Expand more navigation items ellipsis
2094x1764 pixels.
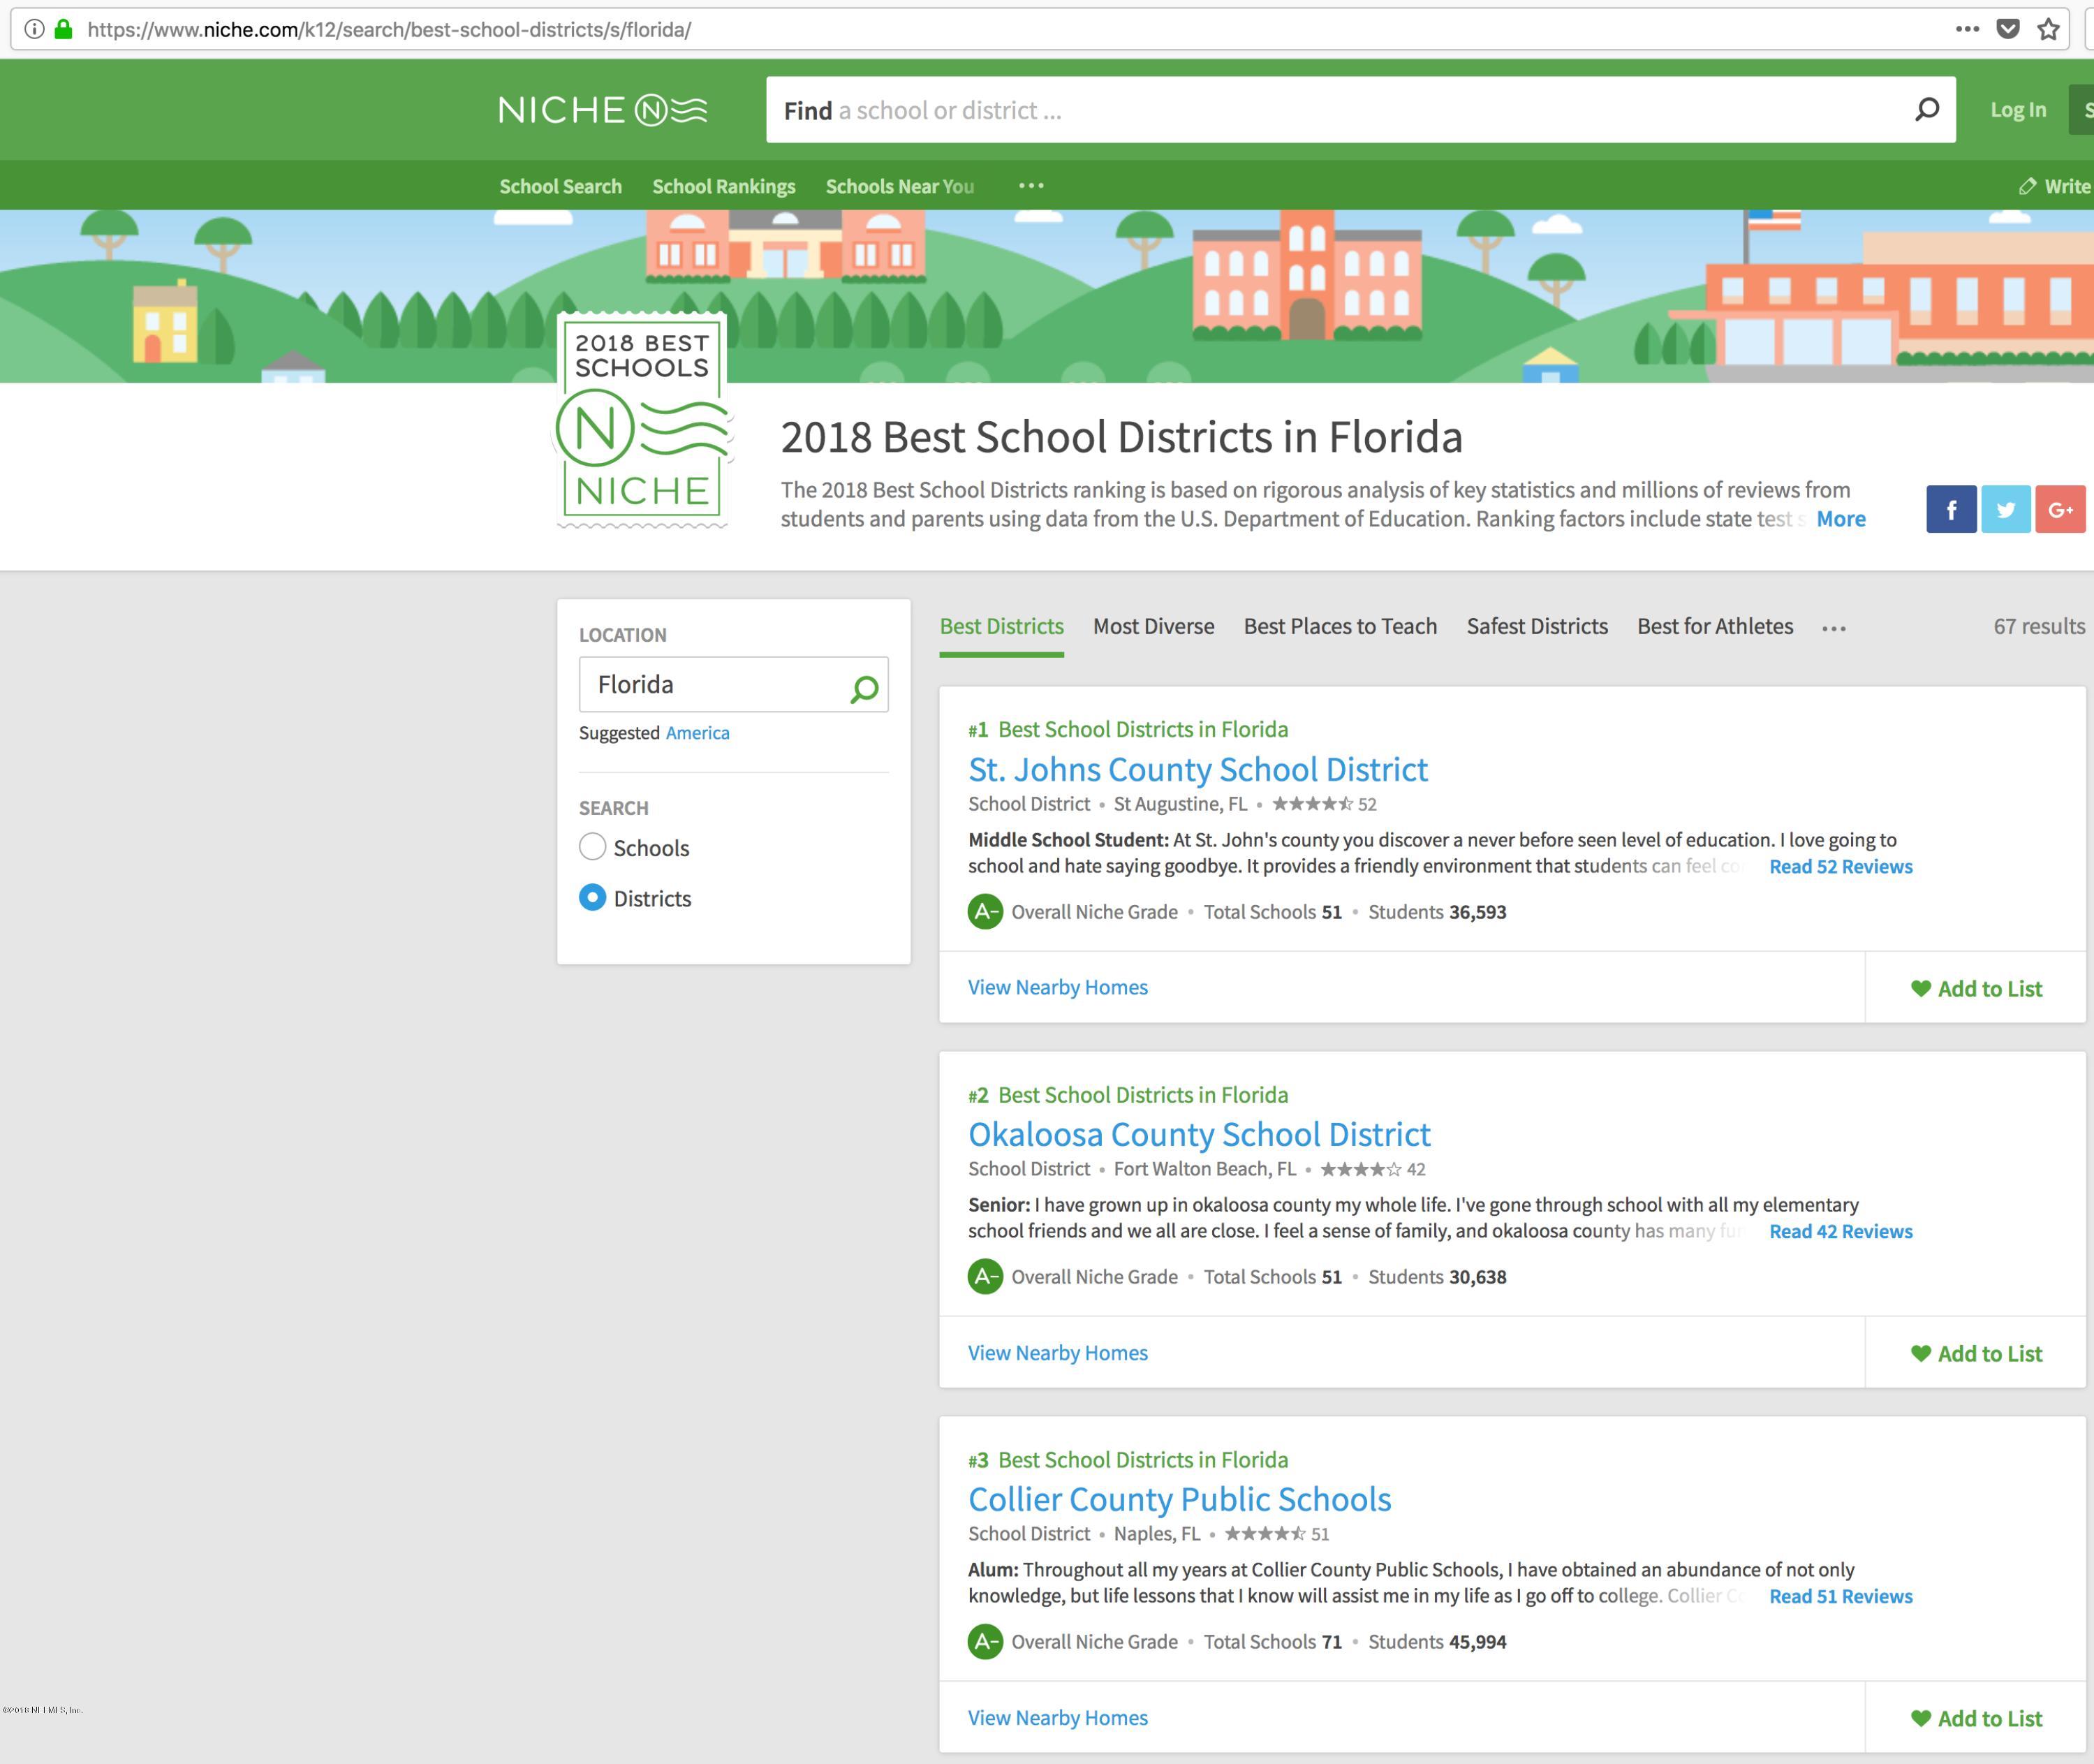pyautogui.click(x=1031, y=186)
